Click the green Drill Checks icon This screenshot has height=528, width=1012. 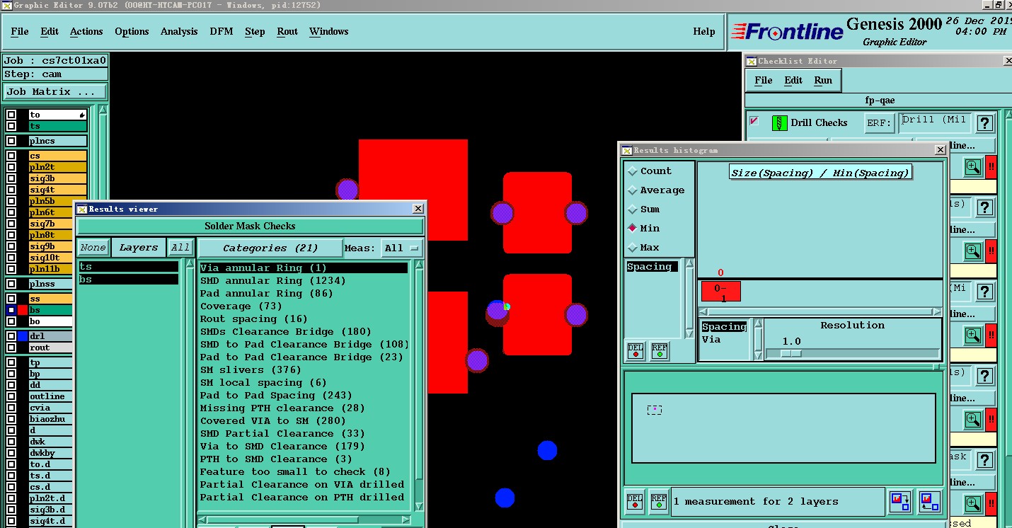click(x=779, y=122)
